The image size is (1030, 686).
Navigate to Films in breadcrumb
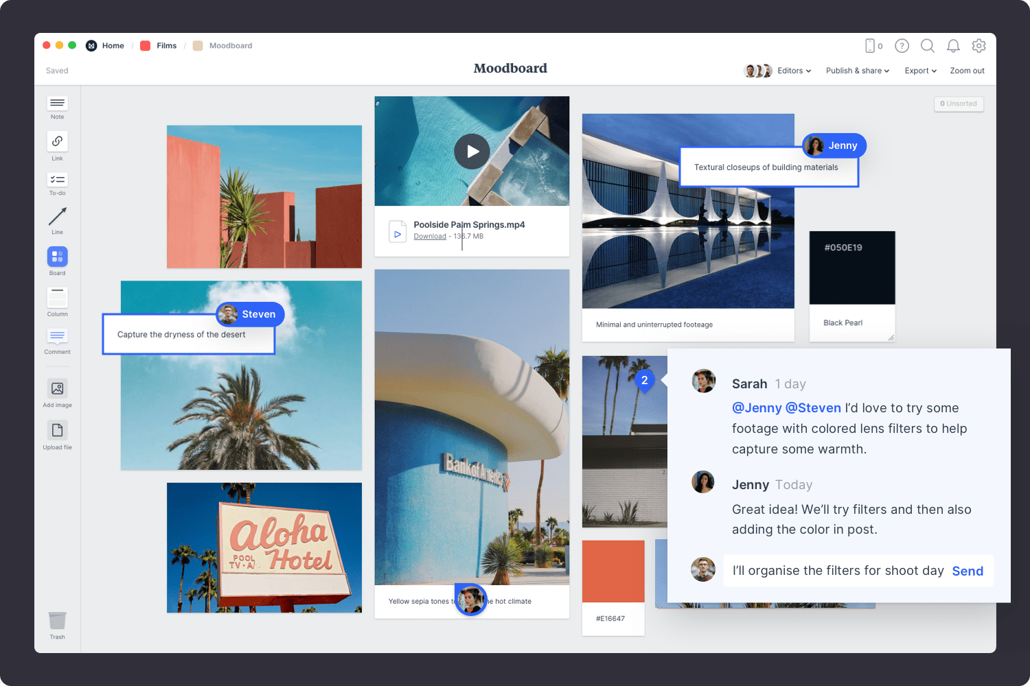166,46
